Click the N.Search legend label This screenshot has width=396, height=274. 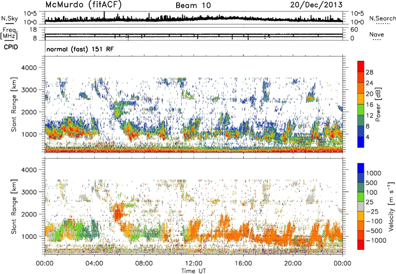point(383,18)
